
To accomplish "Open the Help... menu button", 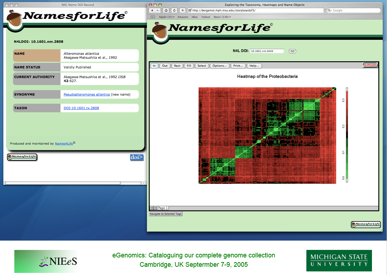I will pos(254,66).
